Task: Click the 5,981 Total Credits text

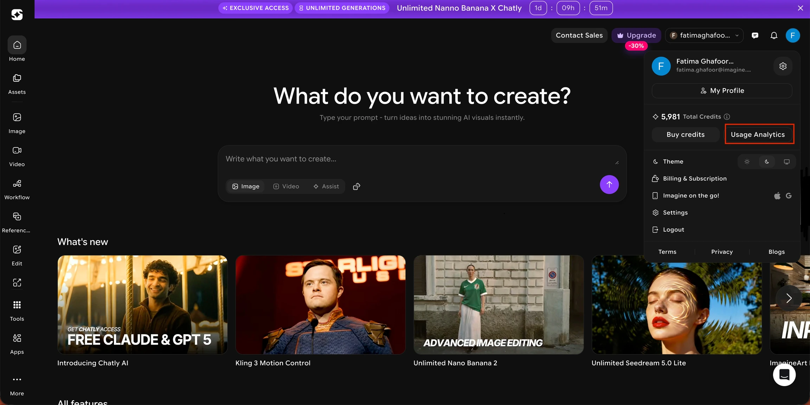Action: tap(691, 117)
